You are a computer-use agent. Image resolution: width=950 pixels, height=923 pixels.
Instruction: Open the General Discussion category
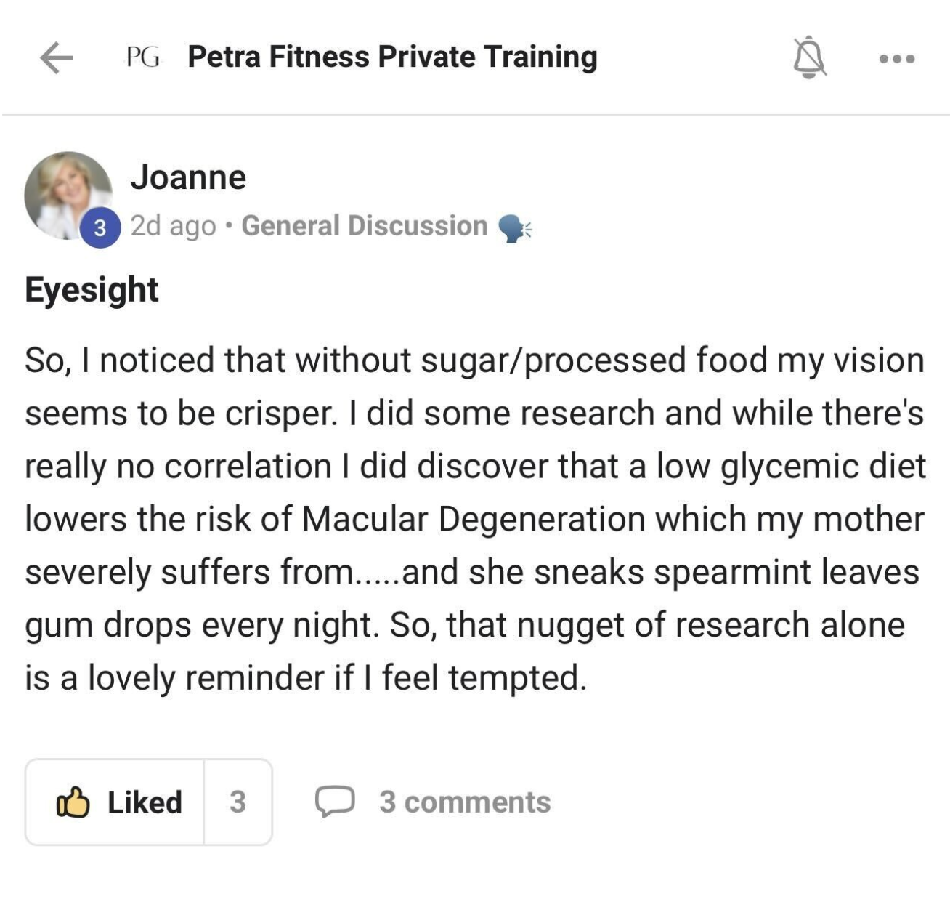point(364,226)
